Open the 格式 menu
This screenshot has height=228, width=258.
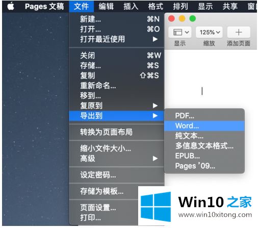[x=156, y=6]
